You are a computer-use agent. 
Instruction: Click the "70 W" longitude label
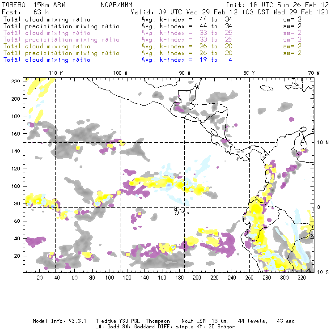[314, 73]
